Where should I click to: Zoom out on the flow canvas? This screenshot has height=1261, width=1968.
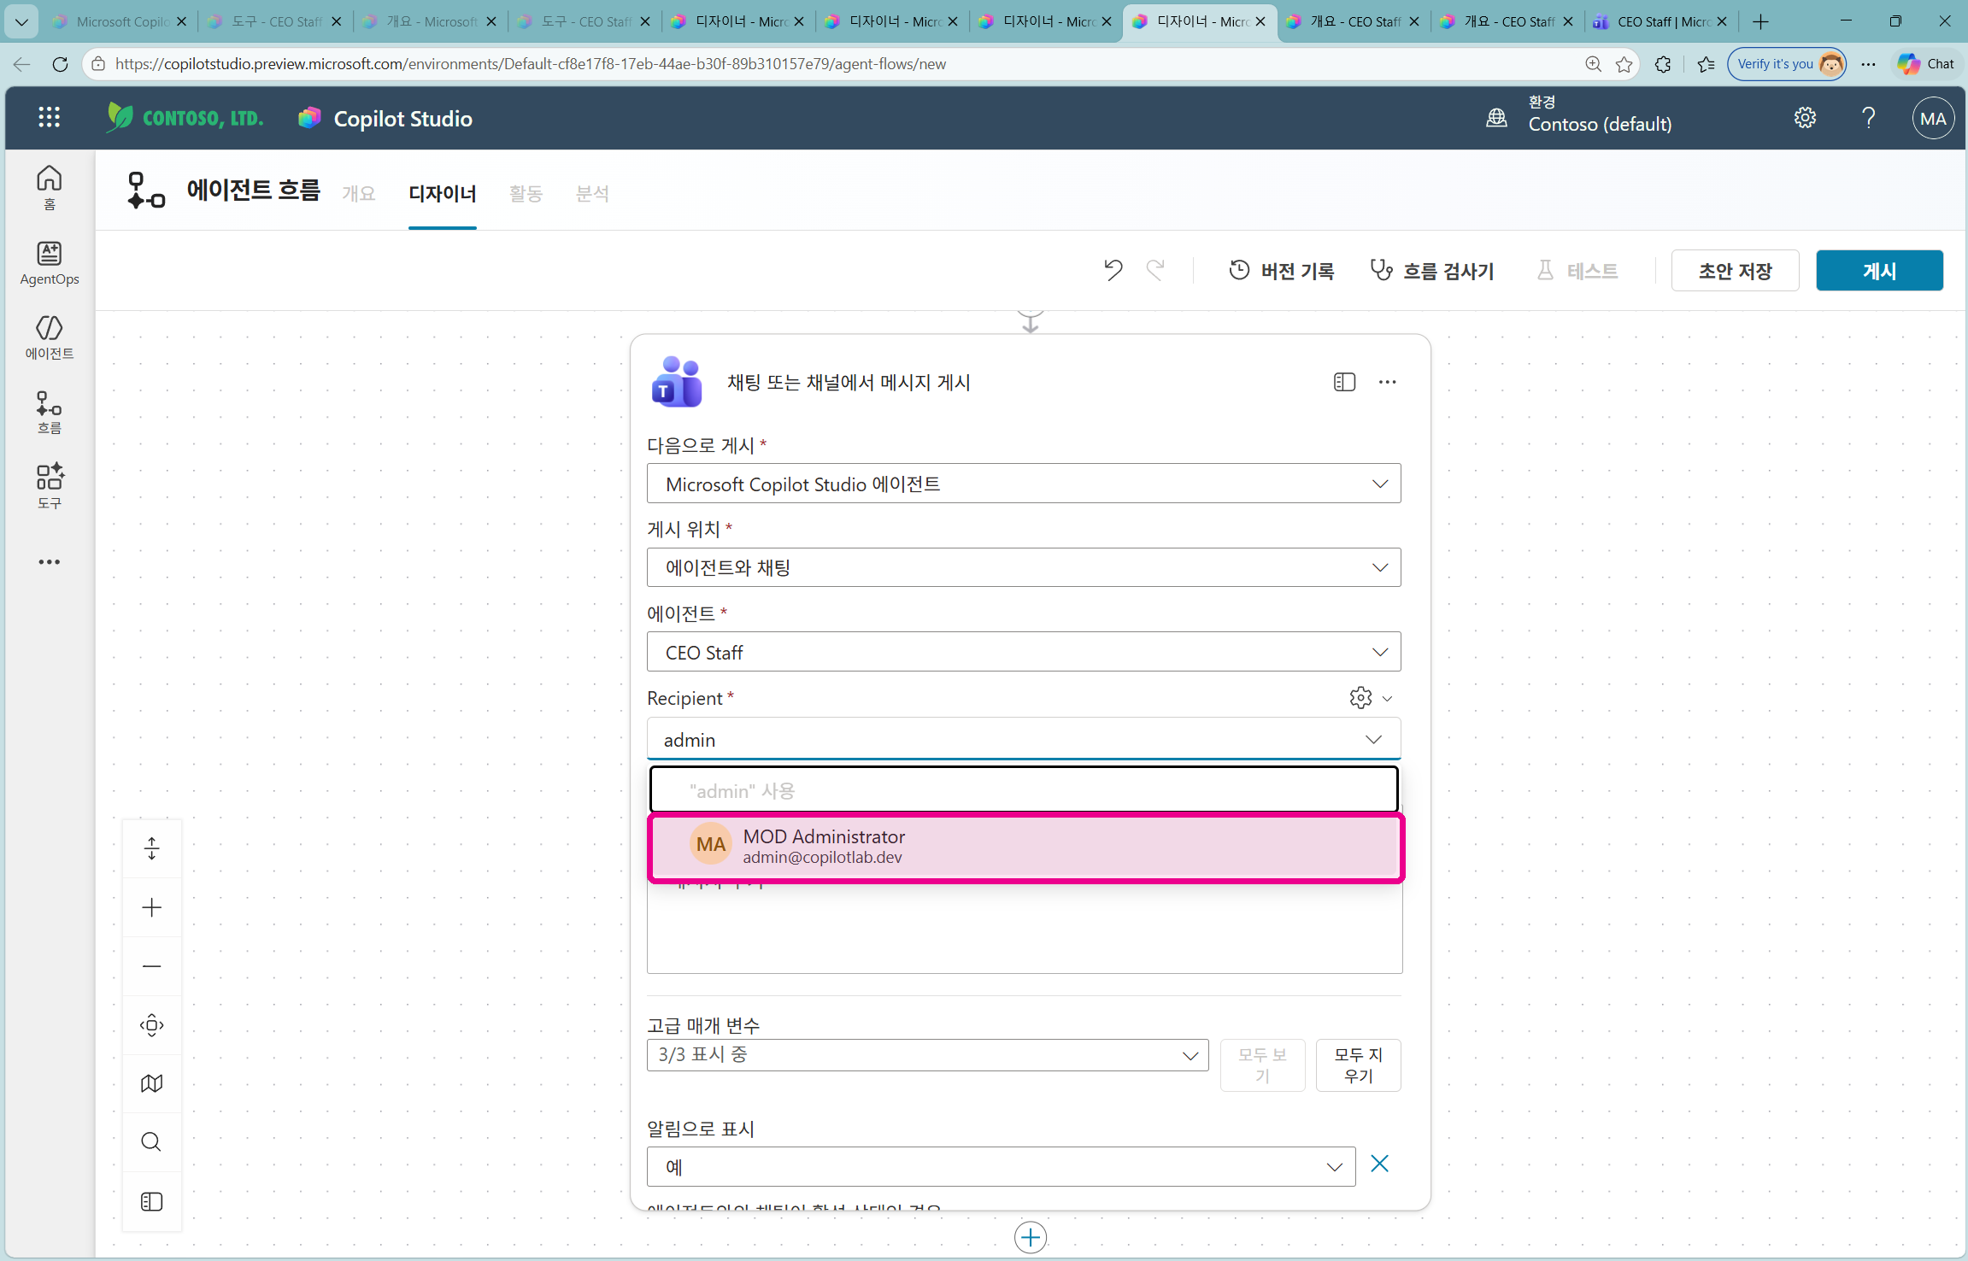(x=152, y=966)
